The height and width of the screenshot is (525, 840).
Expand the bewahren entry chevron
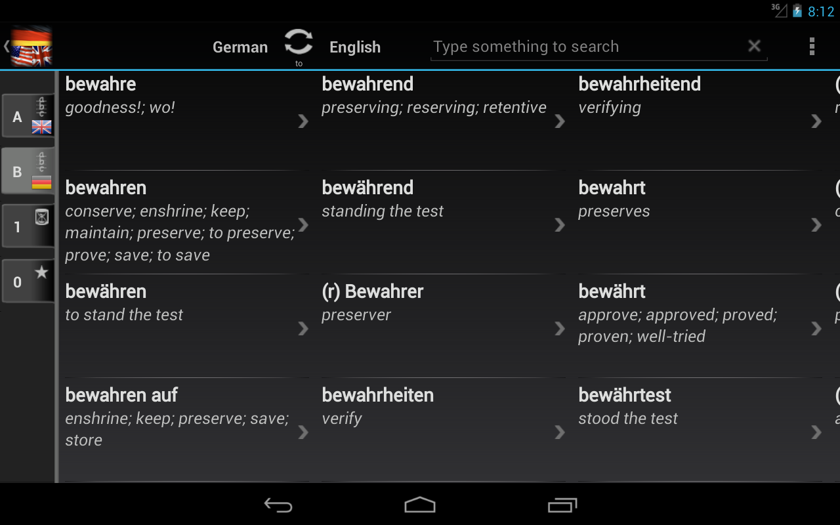pos(303,224)
